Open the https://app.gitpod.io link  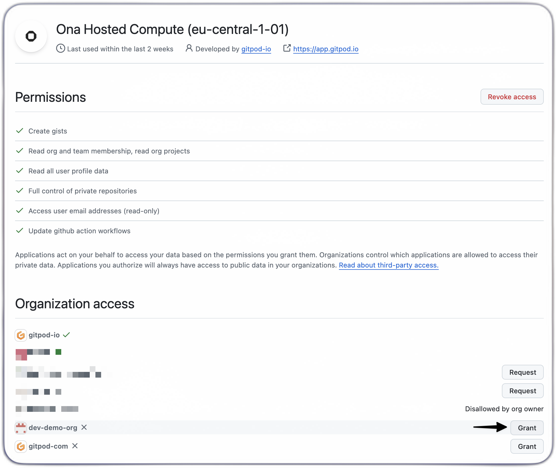click(326, 49)
